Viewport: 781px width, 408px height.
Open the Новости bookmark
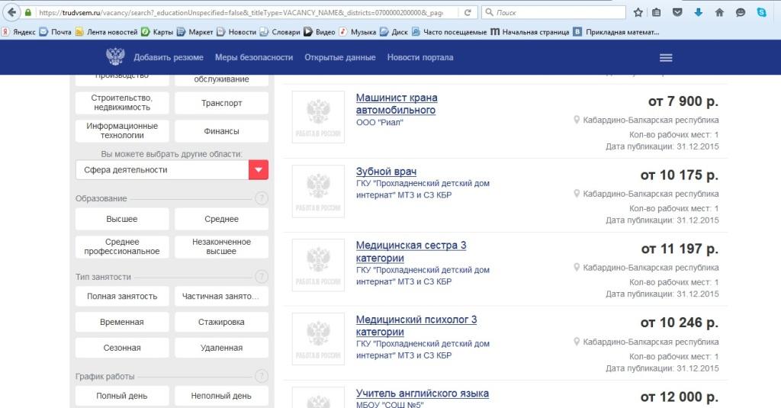236,32
